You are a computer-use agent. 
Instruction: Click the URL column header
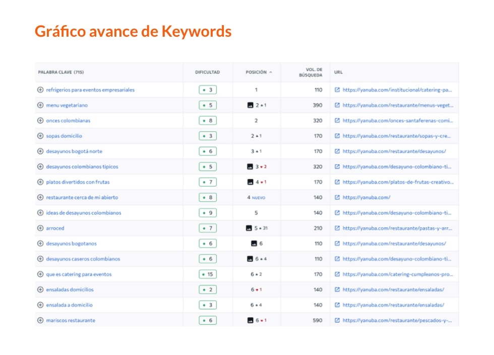pyautogui.click(x=338, y=72)
